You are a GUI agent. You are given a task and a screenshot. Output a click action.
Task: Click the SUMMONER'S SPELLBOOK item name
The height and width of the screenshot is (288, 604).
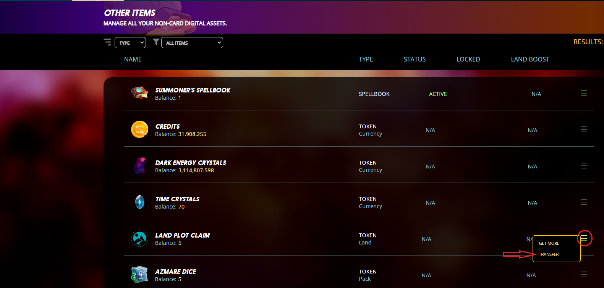[x=193, y=90]
